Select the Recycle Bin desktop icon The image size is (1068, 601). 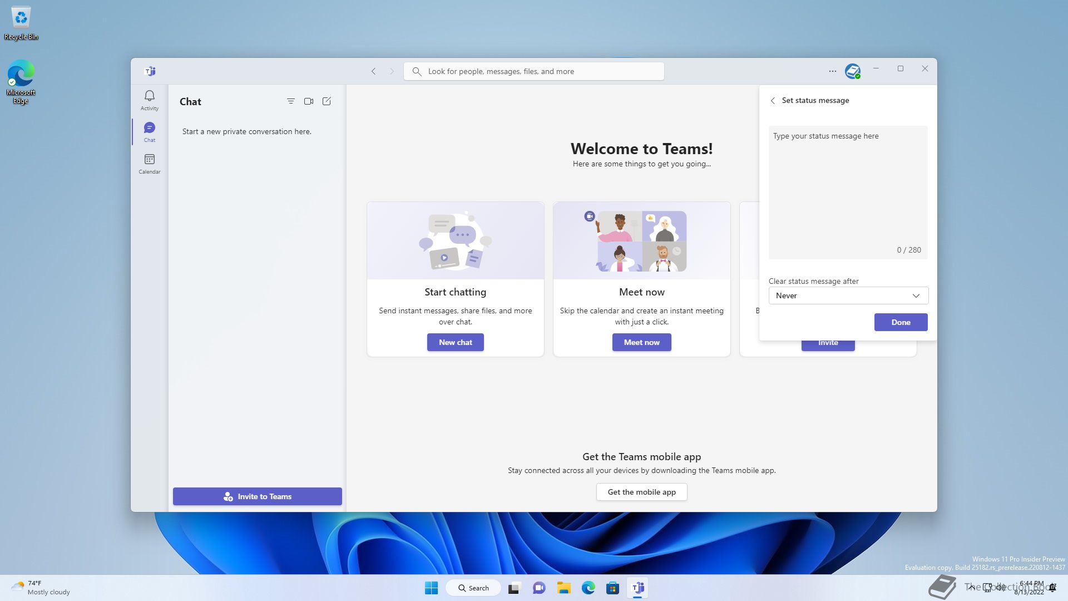pyautogui.click(x=21, y=24)
